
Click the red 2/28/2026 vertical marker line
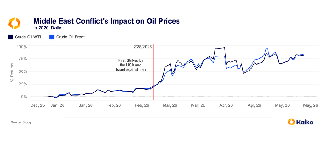click(x=153, y=72)
